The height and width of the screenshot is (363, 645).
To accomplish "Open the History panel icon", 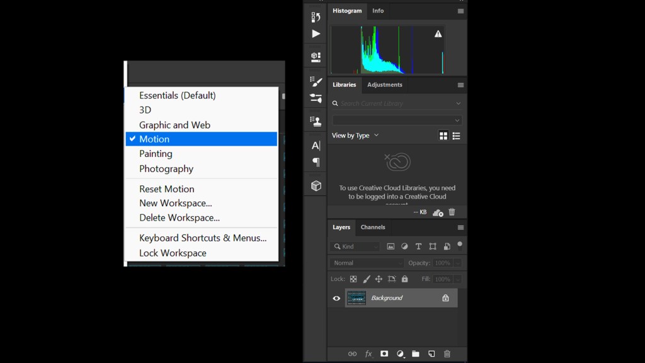I will [316, 17].
